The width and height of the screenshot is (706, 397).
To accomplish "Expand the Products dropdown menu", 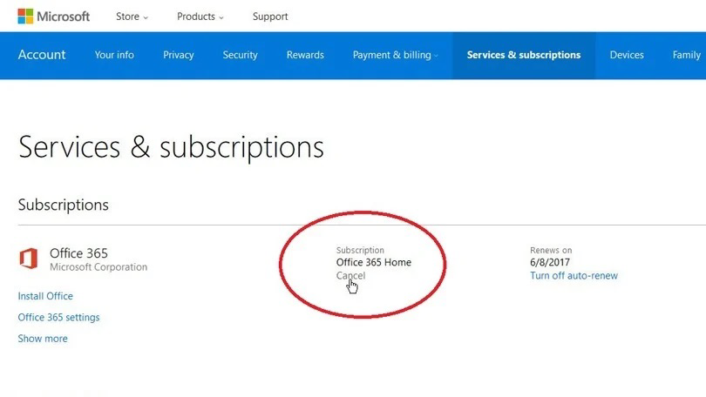I will [200, 17].
